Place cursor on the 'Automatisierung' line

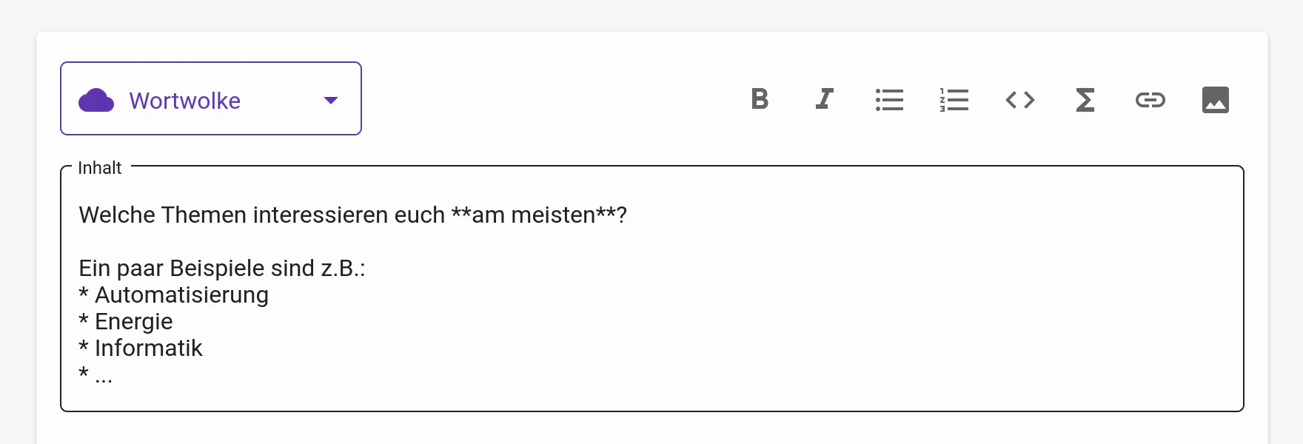point(181,295)
